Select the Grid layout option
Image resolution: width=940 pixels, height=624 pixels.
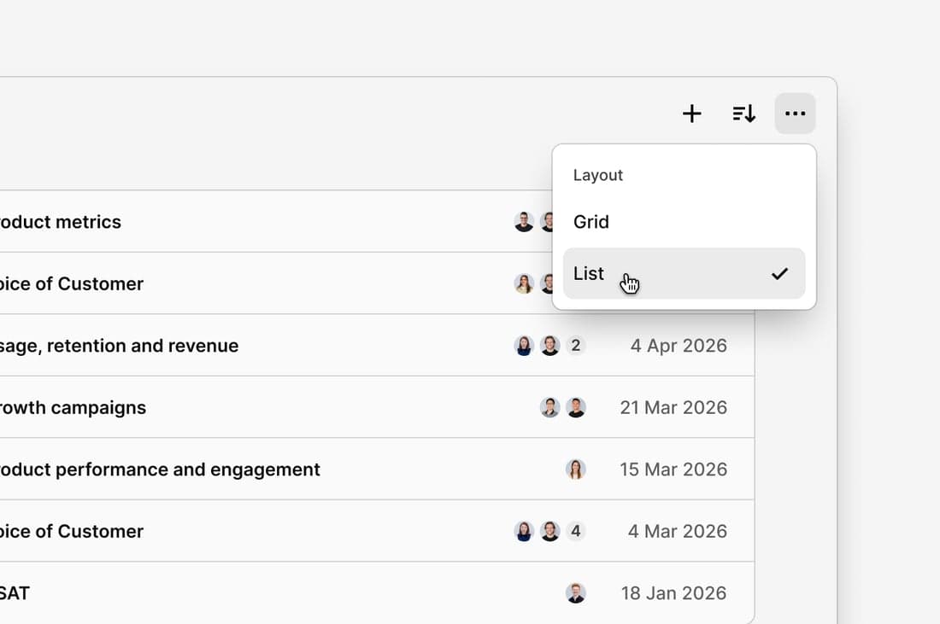click(x=684, y=222)
